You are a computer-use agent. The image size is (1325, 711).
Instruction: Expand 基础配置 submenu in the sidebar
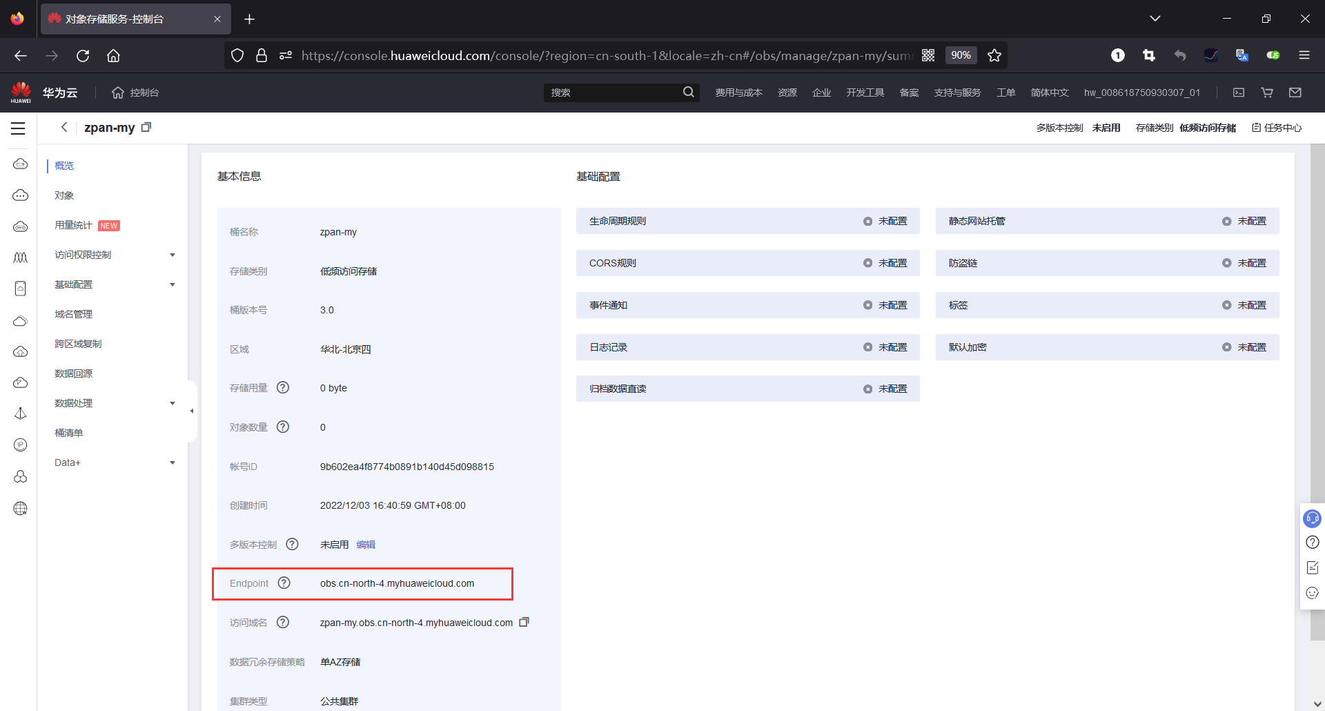[x=173, y=285]
